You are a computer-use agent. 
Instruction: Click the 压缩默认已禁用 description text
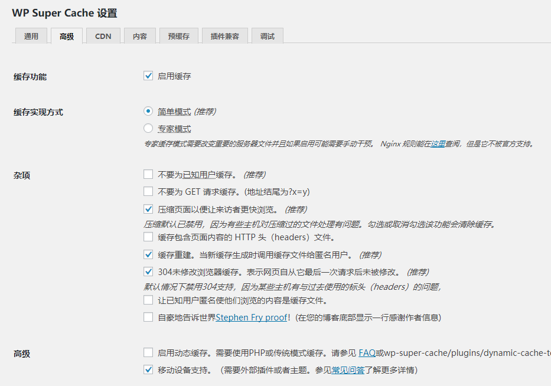(319, 224)
